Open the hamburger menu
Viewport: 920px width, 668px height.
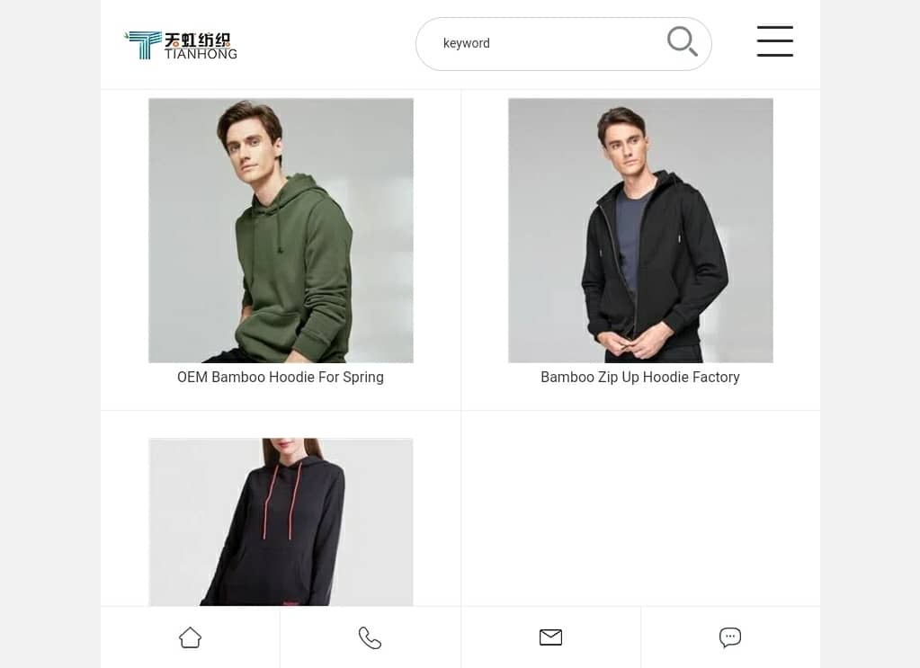(x=774, y=41)
